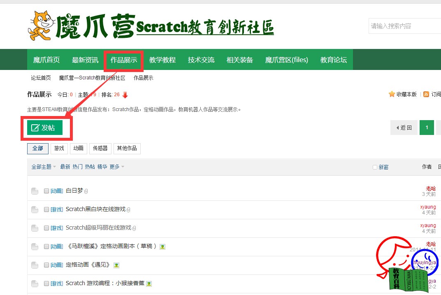The image size is (441, 295).
Task: Expand the 全部主题 dropdown
Action: click(44, 167)
